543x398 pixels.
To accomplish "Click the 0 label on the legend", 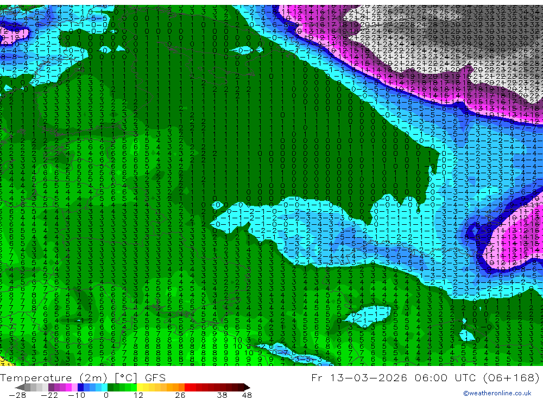I will click(x=106, y=395).
